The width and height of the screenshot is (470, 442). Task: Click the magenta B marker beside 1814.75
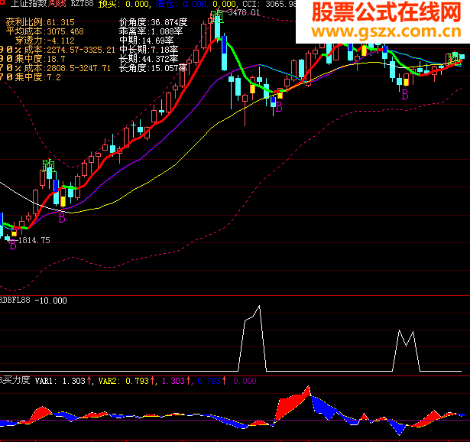coord(13,245)
